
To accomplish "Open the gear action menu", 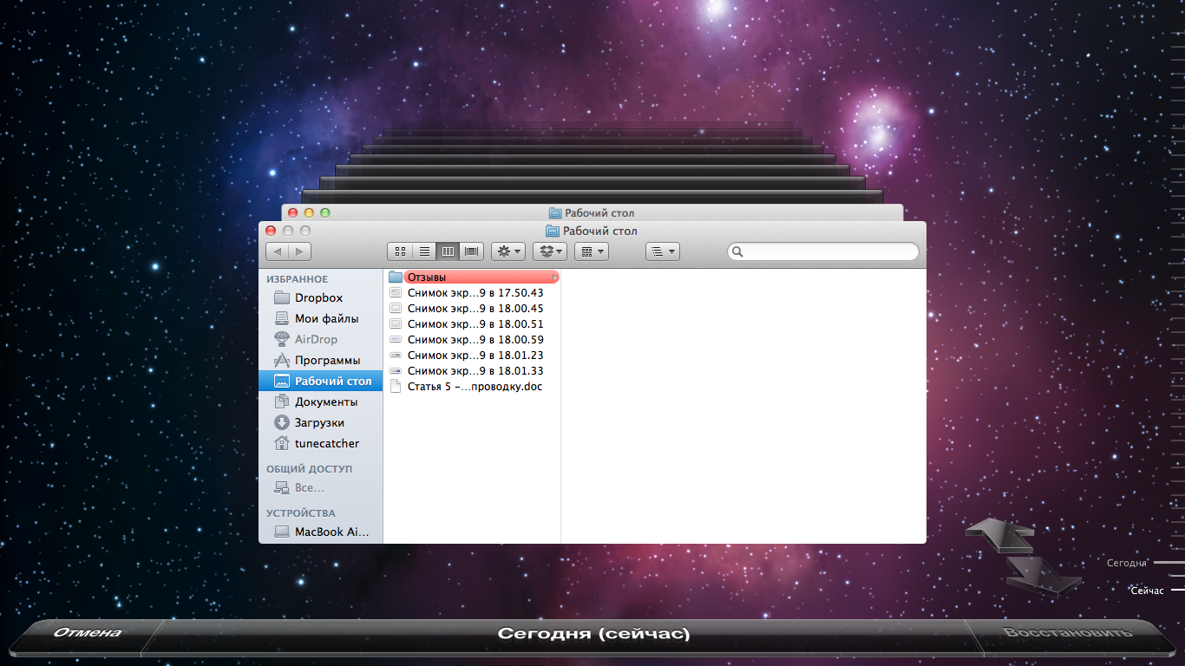I will (508, 251).
